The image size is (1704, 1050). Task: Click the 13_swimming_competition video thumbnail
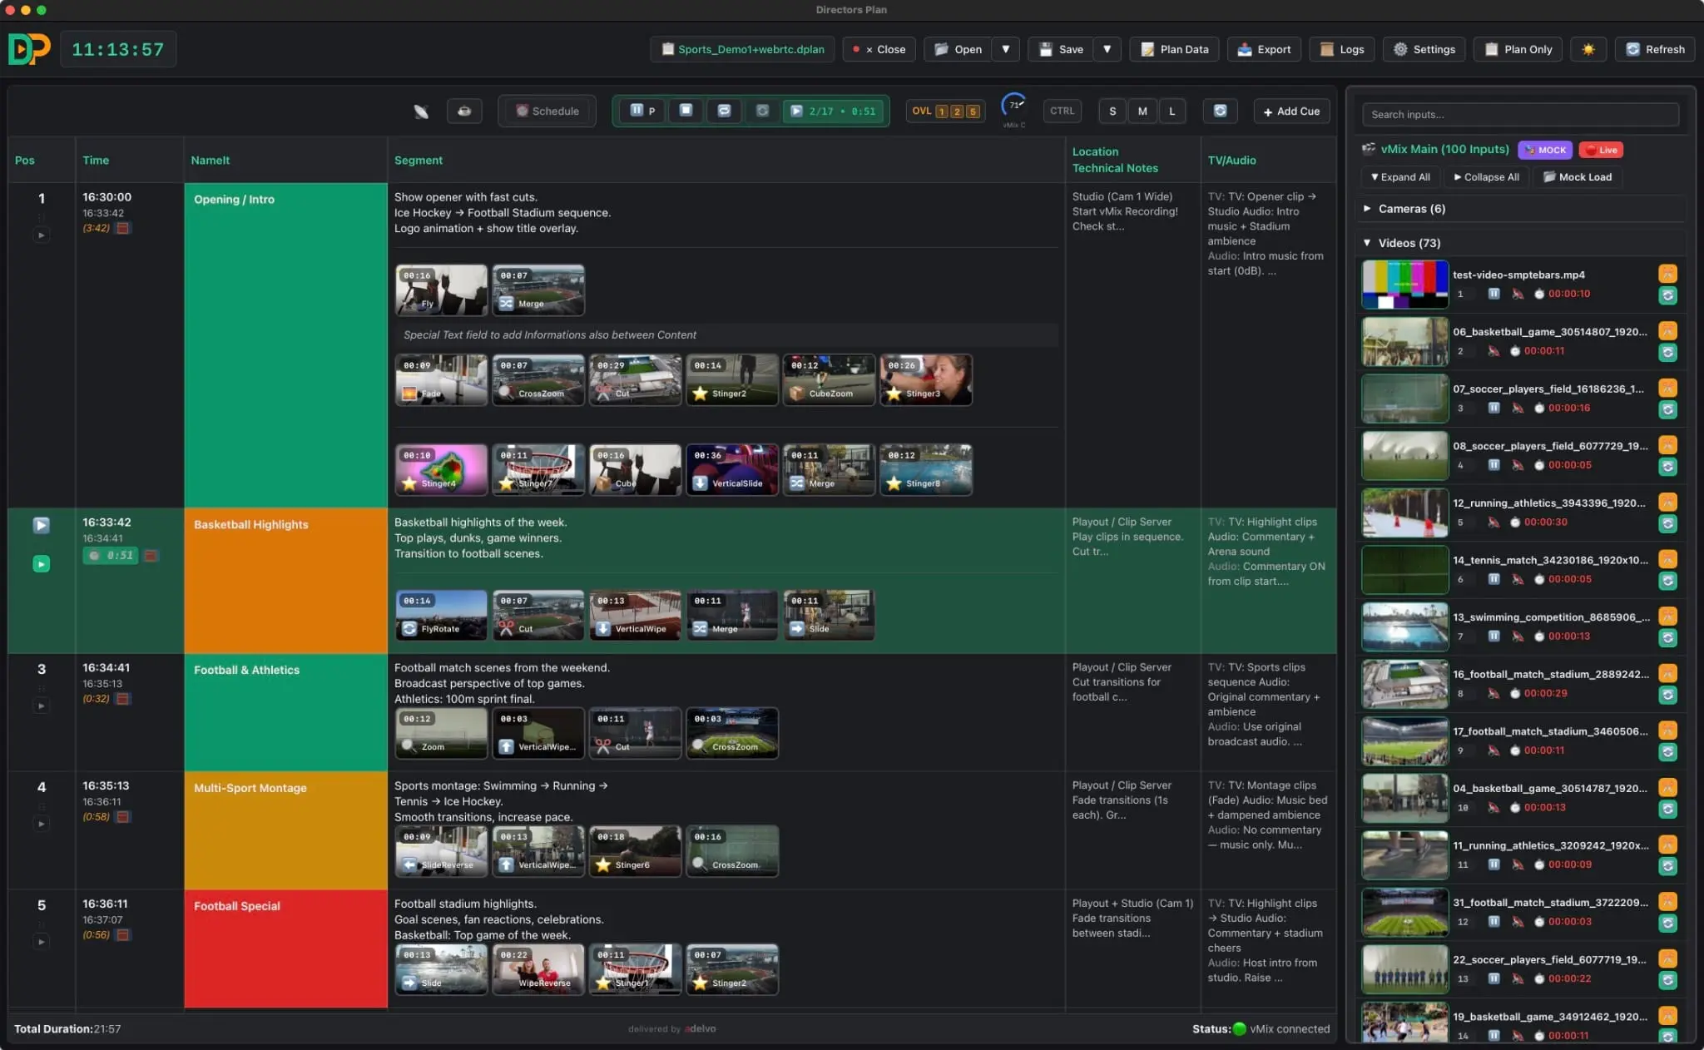pyautogui.click(x=1404, y=627)
